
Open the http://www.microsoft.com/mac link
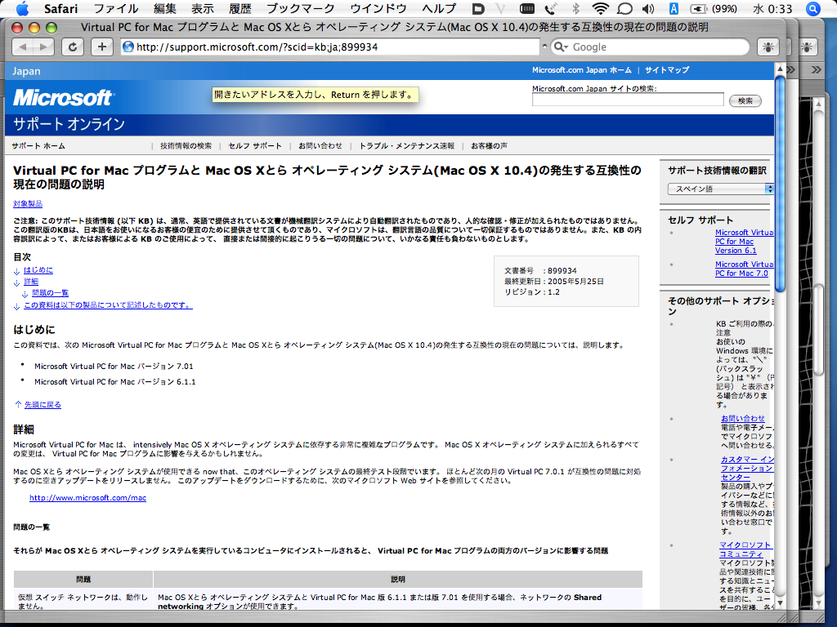tap(87, 497)
